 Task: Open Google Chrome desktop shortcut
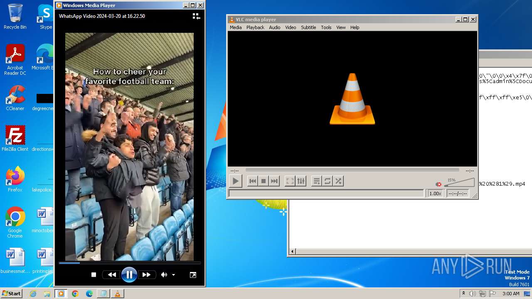point(15,223)
